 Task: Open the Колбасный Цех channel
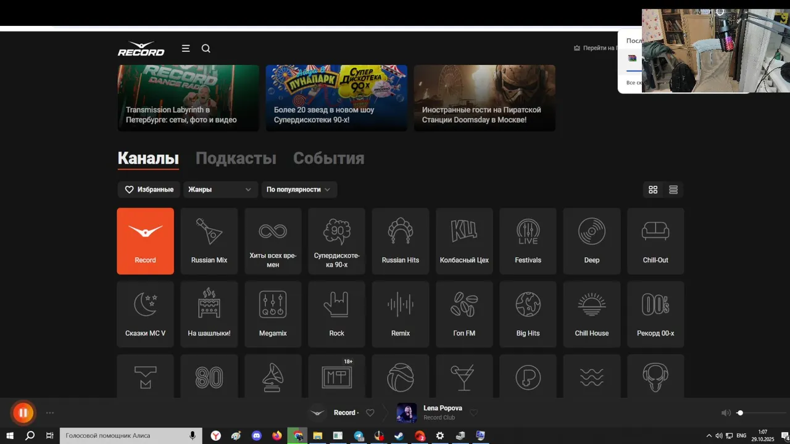tap(464, 241)
